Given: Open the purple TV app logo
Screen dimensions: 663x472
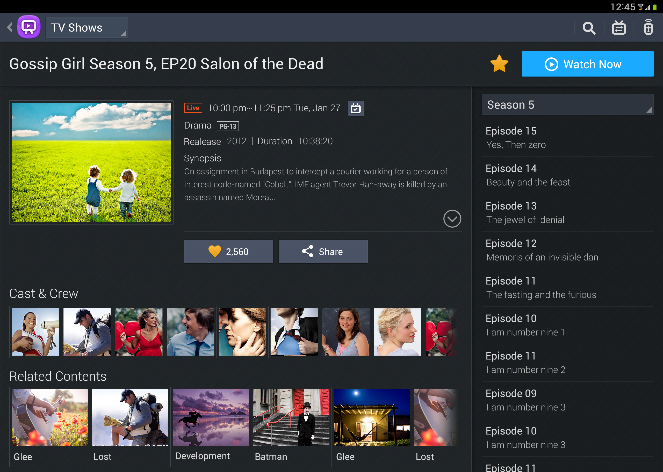Looking at the screenshot, I should 28,27.
